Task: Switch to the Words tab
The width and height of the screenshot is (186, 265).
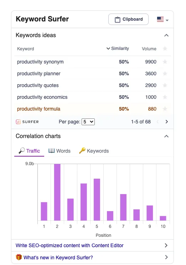Action: pos(60,151)
